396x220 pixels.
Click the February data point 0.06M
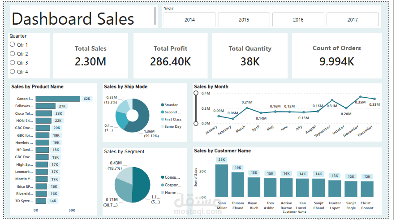(x=233, y=119)
